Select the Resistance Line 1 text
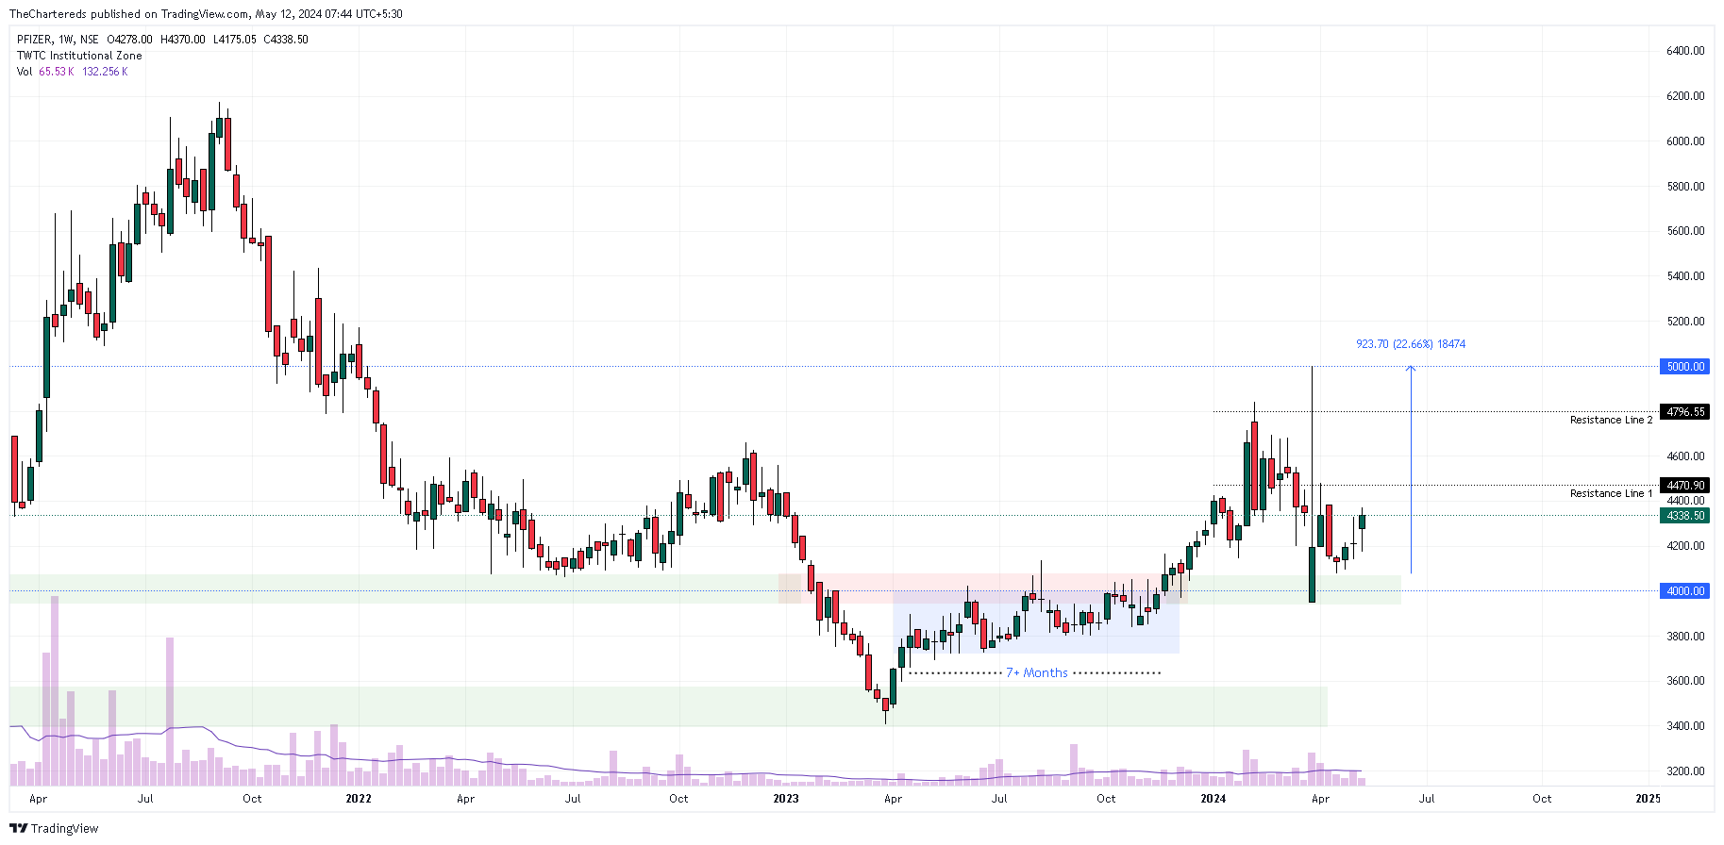 click(1611, 494)
